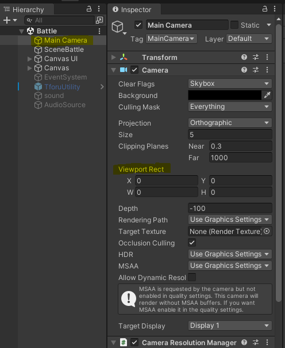Open the Target Texture object picker circle
Viewport: 285px width, 348px height.
tap(267, 231)
